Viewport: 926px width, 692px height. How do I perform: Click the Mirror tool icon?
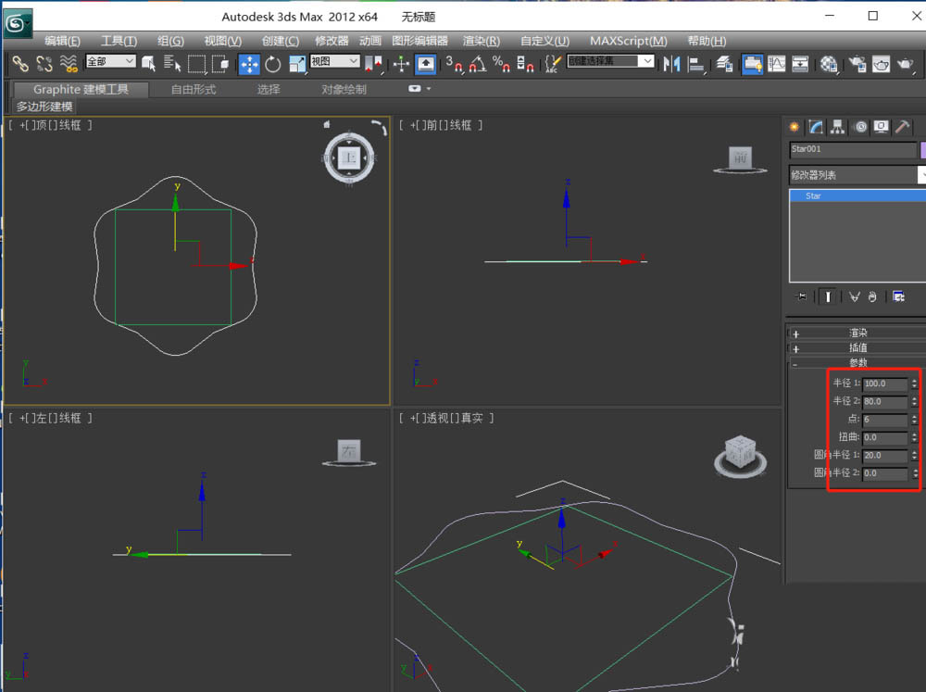coord(671,64)
